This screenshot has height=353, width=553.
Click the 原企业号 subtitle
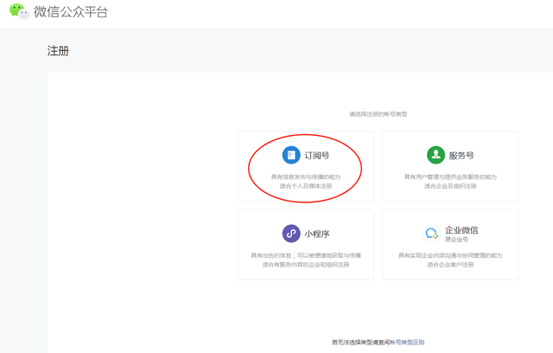pyautogui.click(x=456, y=240)
